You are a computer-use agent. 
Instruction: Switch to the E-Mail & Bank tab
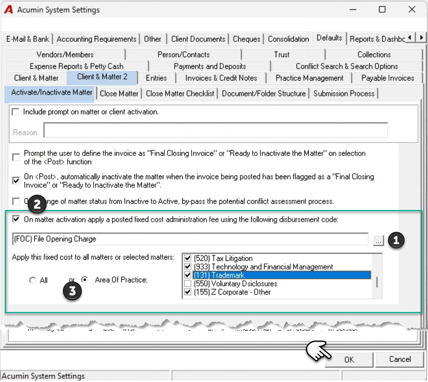(27, 39)
